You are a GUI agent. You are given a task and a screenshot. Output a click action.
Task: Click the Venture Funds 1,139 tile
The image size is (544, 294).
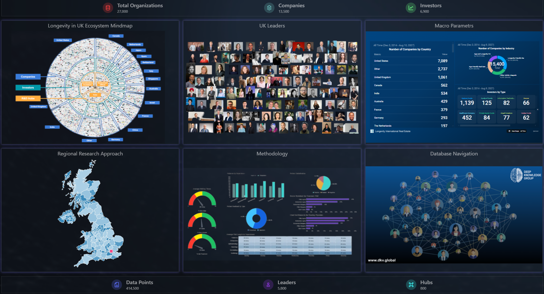tap(467, 102)
